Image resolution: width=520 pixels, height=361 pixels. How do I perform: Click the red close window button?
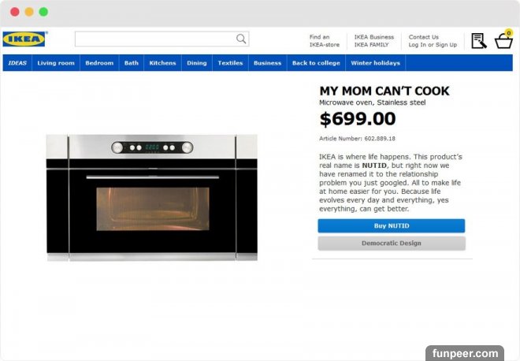click(15, 12)
